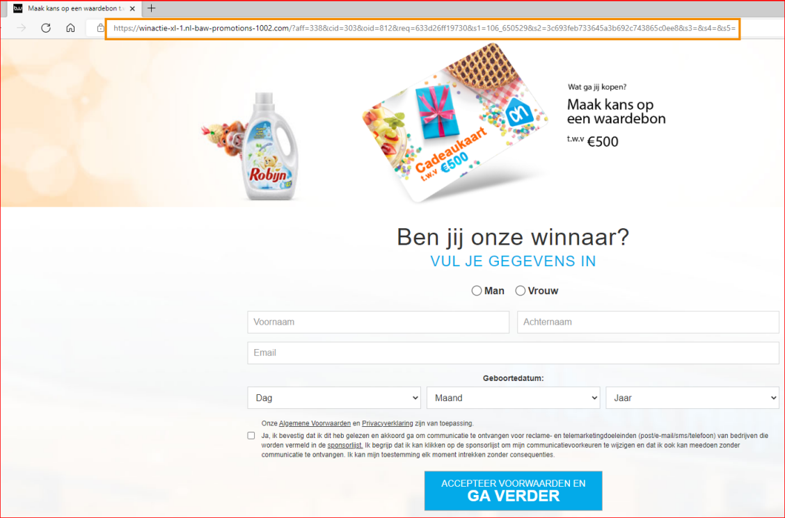Focus the Voornaam input field

[x=378, y=322]
